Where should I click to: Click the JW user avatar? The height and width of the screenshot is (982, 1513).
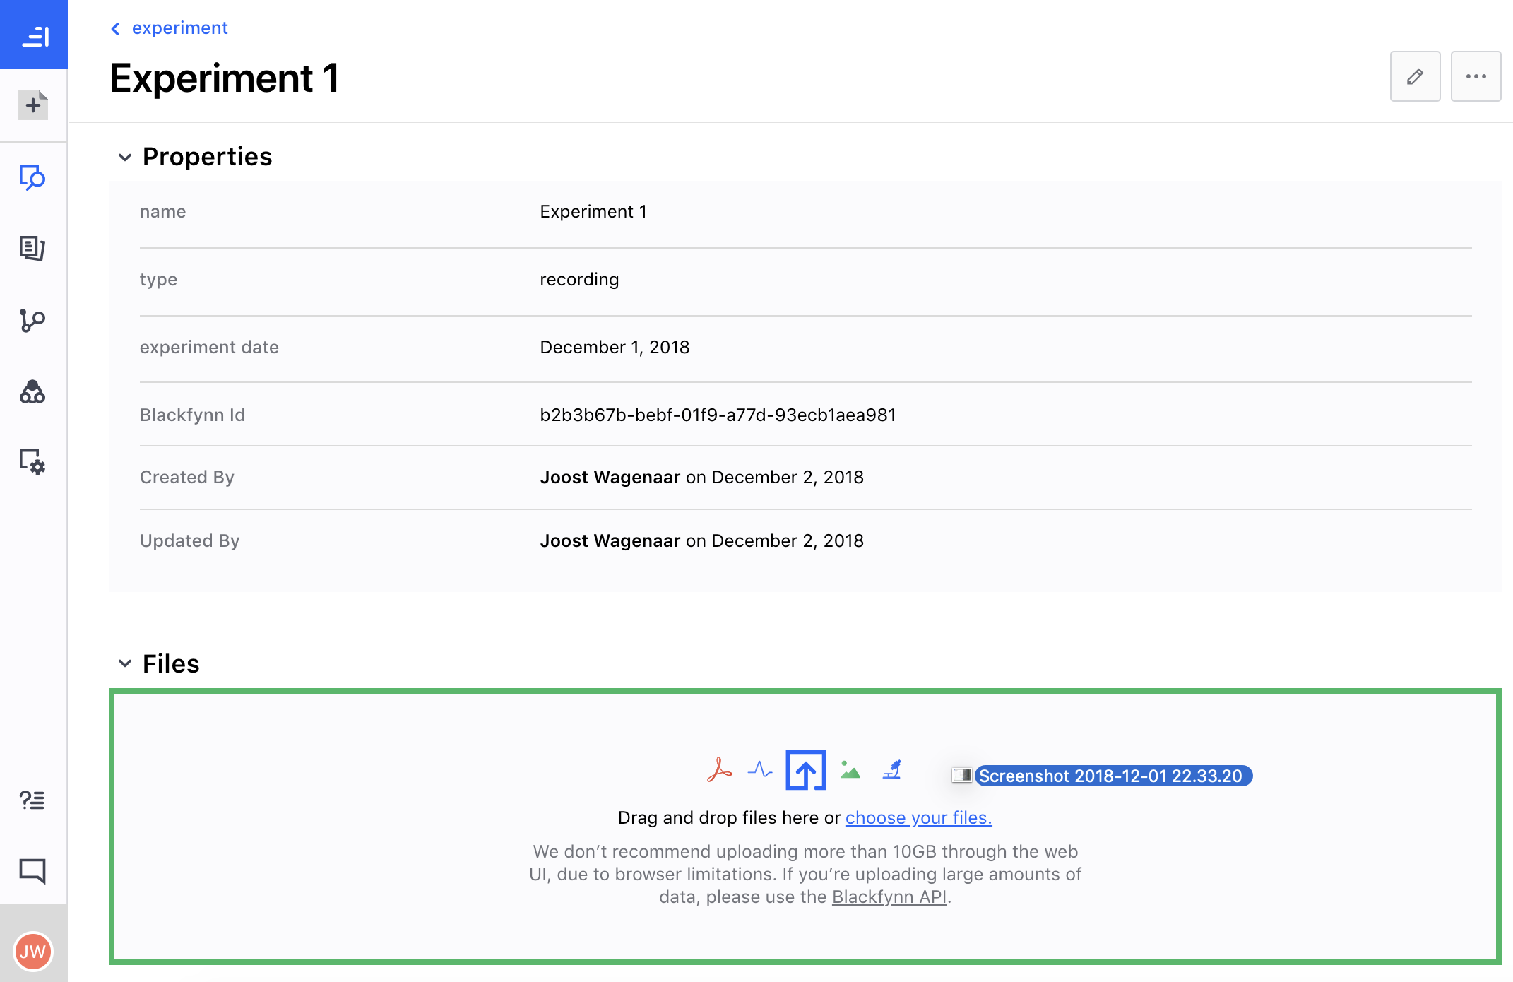(x=32, y=952)
